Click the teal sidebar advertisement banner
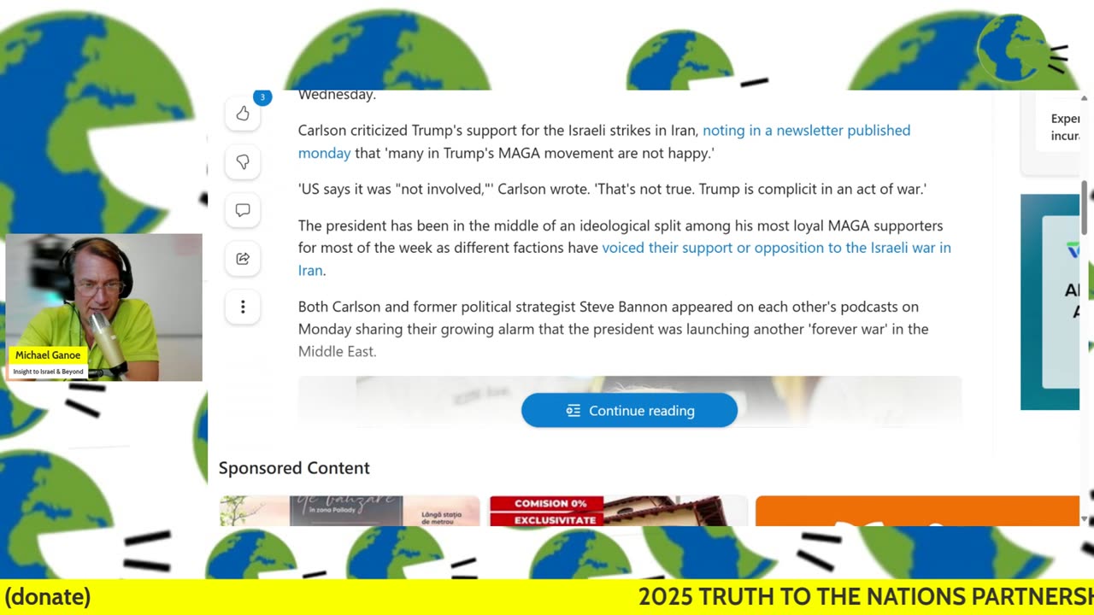This screenshot has height=615, width=1094. click(x=1050, y=302)
